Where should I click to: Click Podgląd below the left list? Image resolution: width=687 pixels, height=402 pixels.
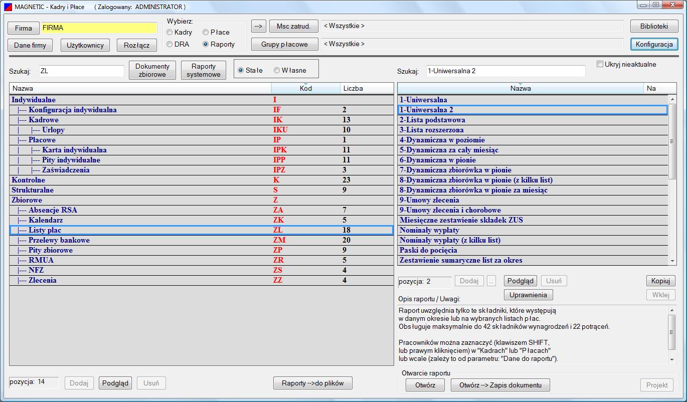[x=115, y=383]
